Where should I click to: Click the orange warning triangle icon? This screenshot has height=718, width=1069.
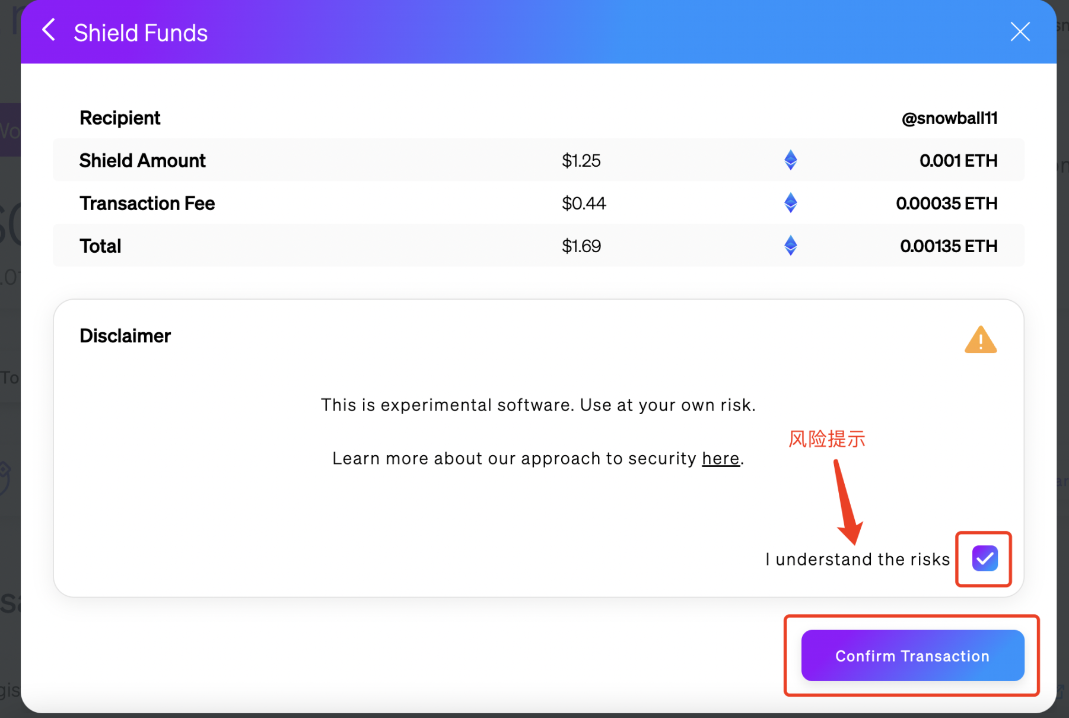coord(980,340)
